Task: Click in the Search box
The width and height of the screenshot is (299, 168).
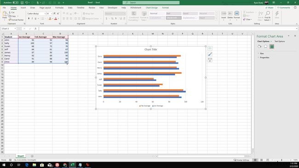Action: coord(151,2)
